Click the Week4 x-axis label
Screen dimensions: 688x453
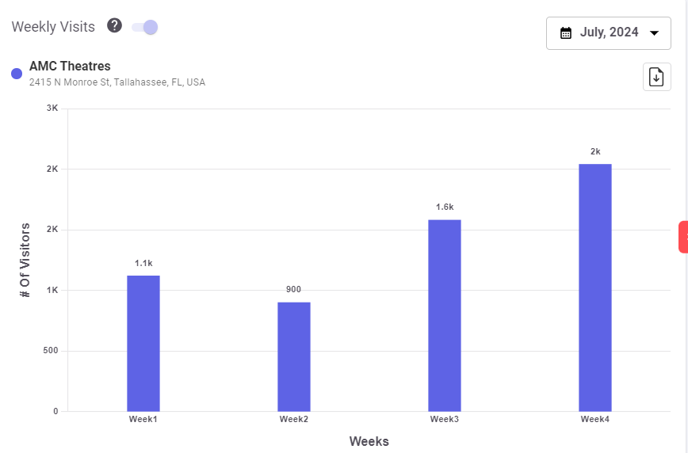pos(594,419)
